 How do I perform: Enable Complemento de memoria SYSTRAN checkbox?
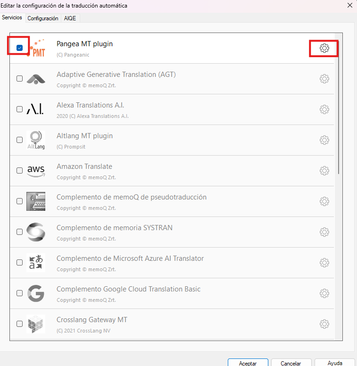[x=20, y=232]
